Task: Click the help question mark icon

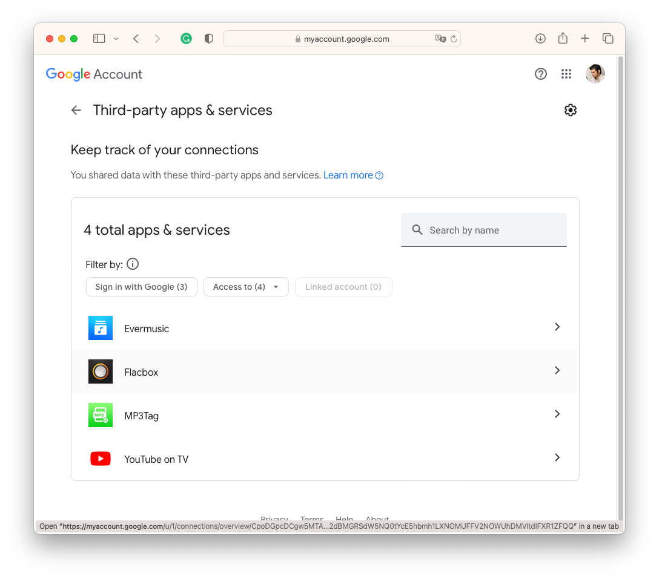Action: coord(540,74)
